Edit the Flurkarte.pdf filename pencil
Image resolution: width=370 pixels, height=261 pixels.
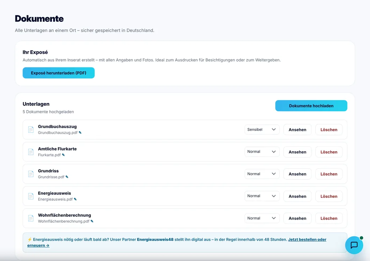pos(63,155)
